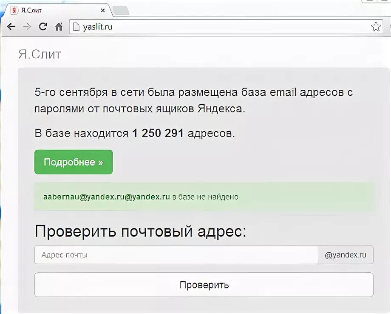The image size is (391, 314).
Task: Select the aabernau@yandex.ru@yandex.ru result text
Action: (x=107, y=197)
